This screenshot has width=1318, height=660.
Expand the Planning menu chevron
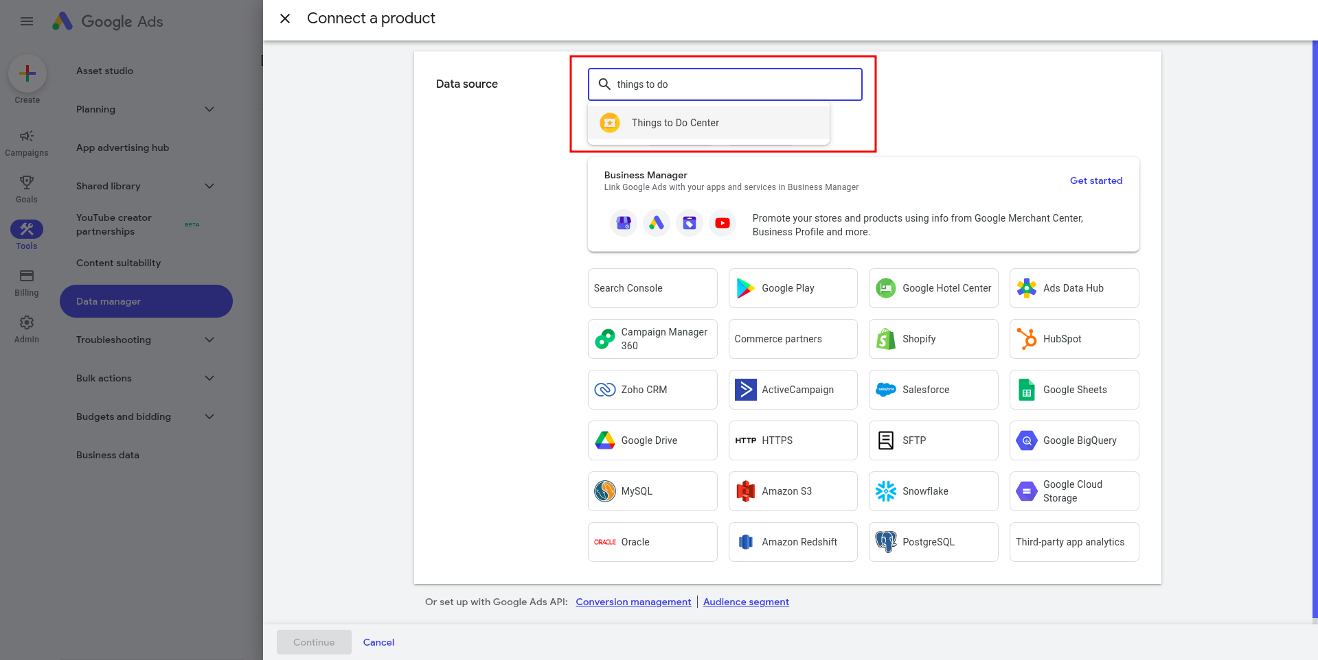(209, 109)
